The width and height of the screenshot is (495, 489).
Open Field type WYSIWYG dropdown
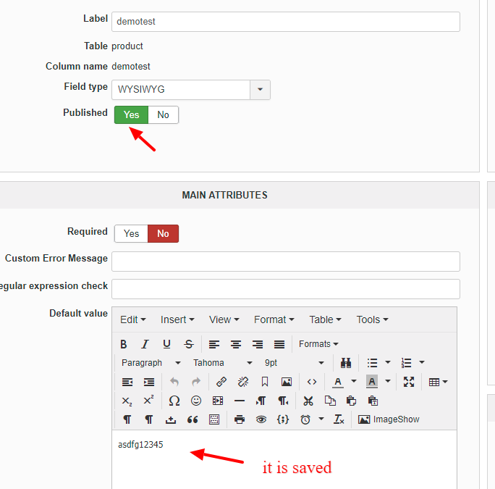pos(191,90)
